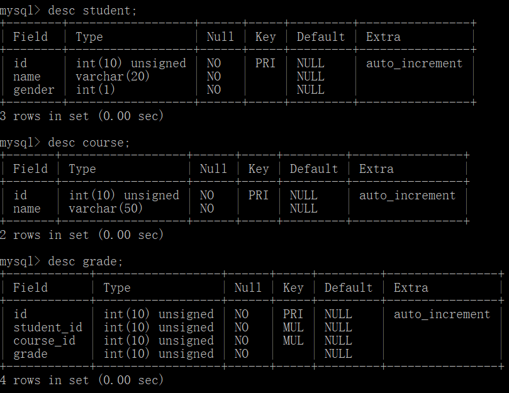The image size is (509, 393).
Task: Click the 'desc course;' command text
Action: [89, 143]
